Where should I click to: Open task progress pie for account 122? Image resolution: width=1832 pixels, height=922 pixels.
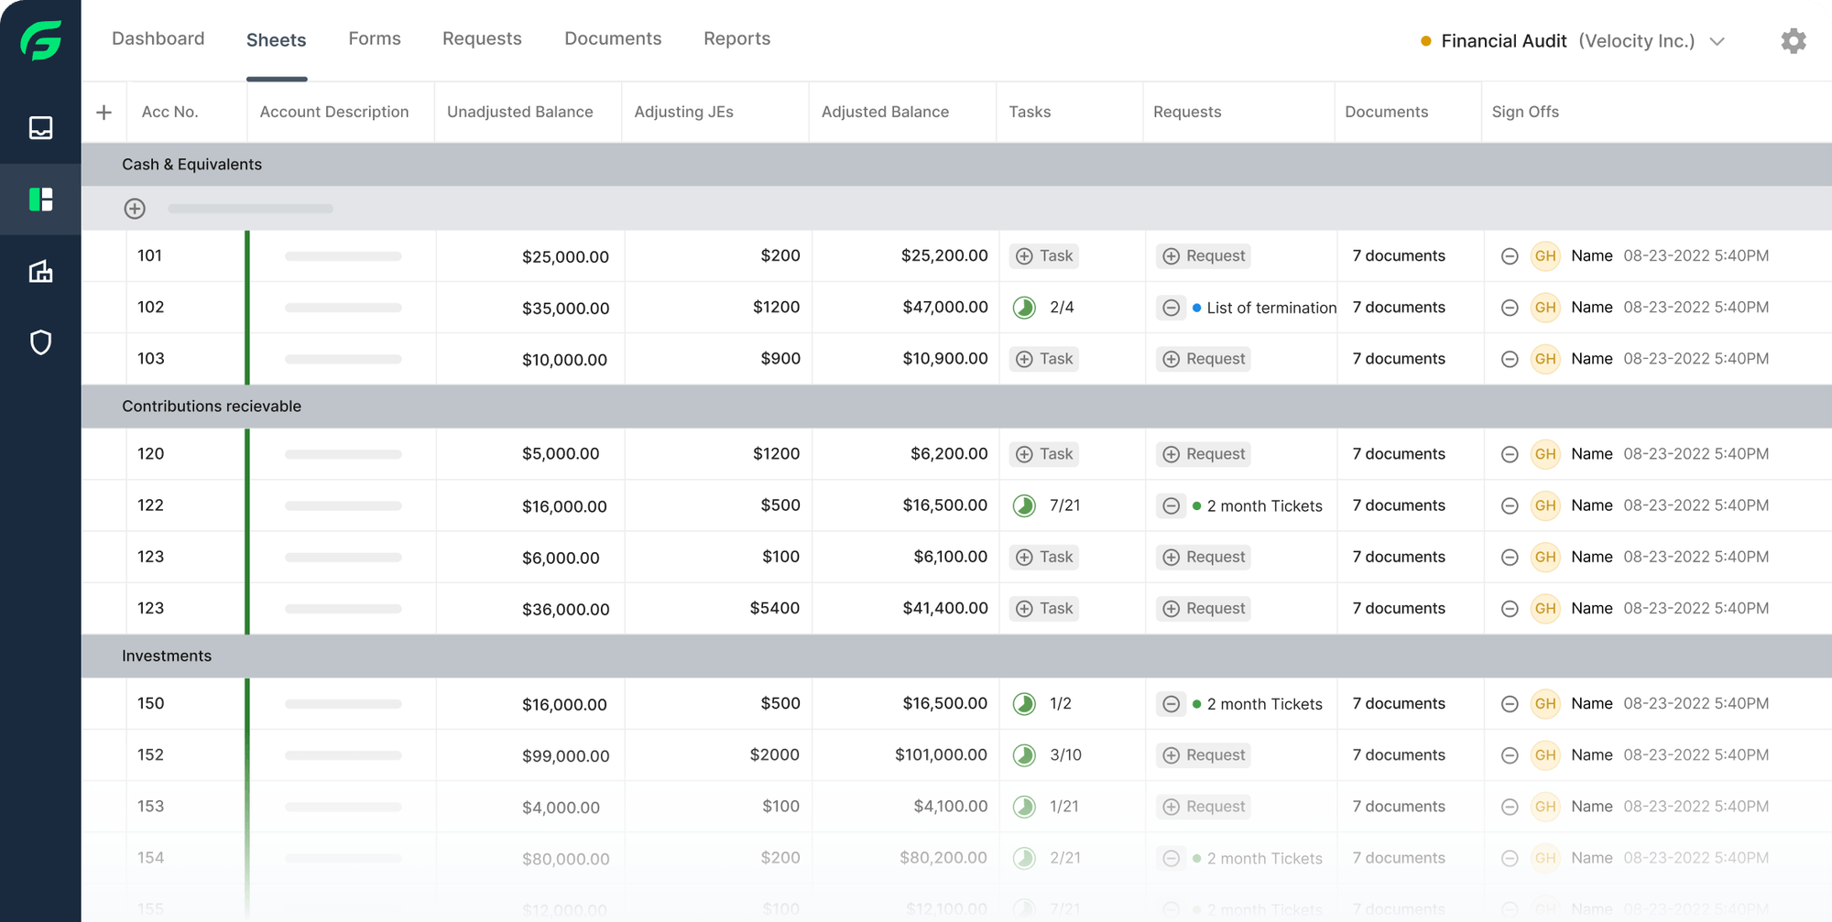pos(1024,505)
